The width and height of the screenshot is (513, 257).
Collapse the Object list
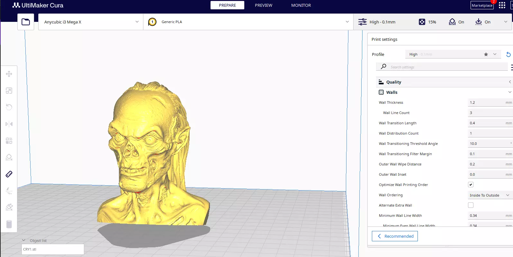coord(24,240)
